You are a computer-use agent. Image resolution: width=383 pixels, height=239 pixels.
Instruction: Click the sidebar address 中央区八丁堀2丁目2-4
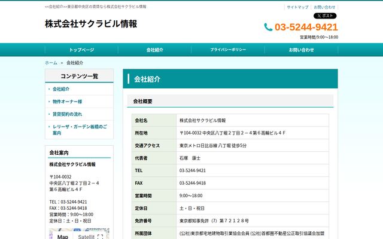74,183
